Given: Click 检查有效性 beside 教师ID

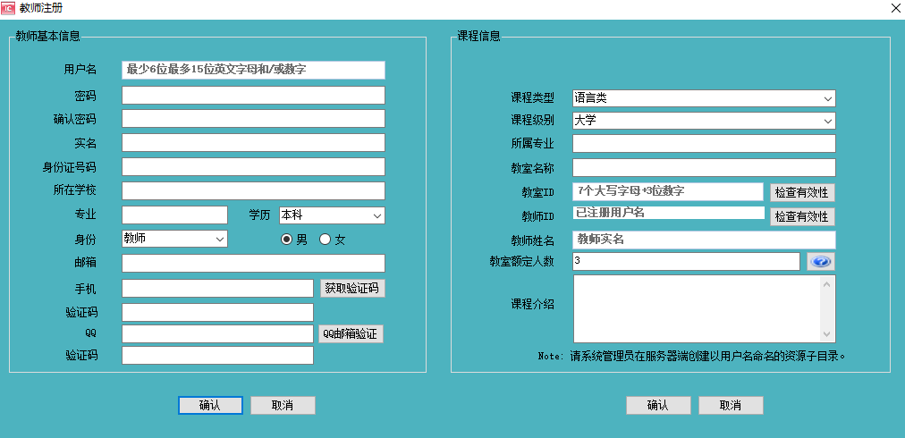Looking at the screenshot, I should point(802,216).
